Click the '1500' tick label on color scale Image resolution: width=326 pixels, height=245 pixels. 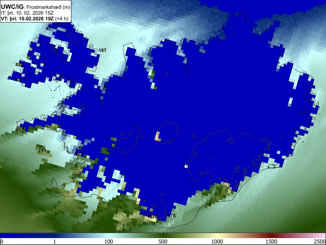(x=272, y=242)
